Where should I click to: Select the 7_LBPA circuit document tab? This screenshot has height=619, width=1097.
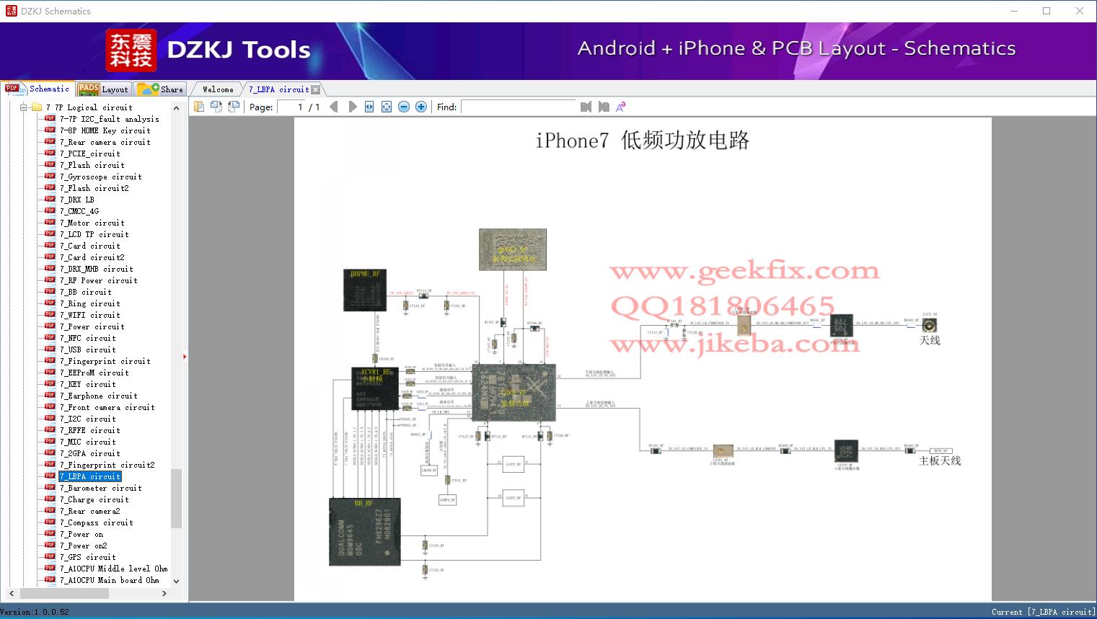[278, 89]
